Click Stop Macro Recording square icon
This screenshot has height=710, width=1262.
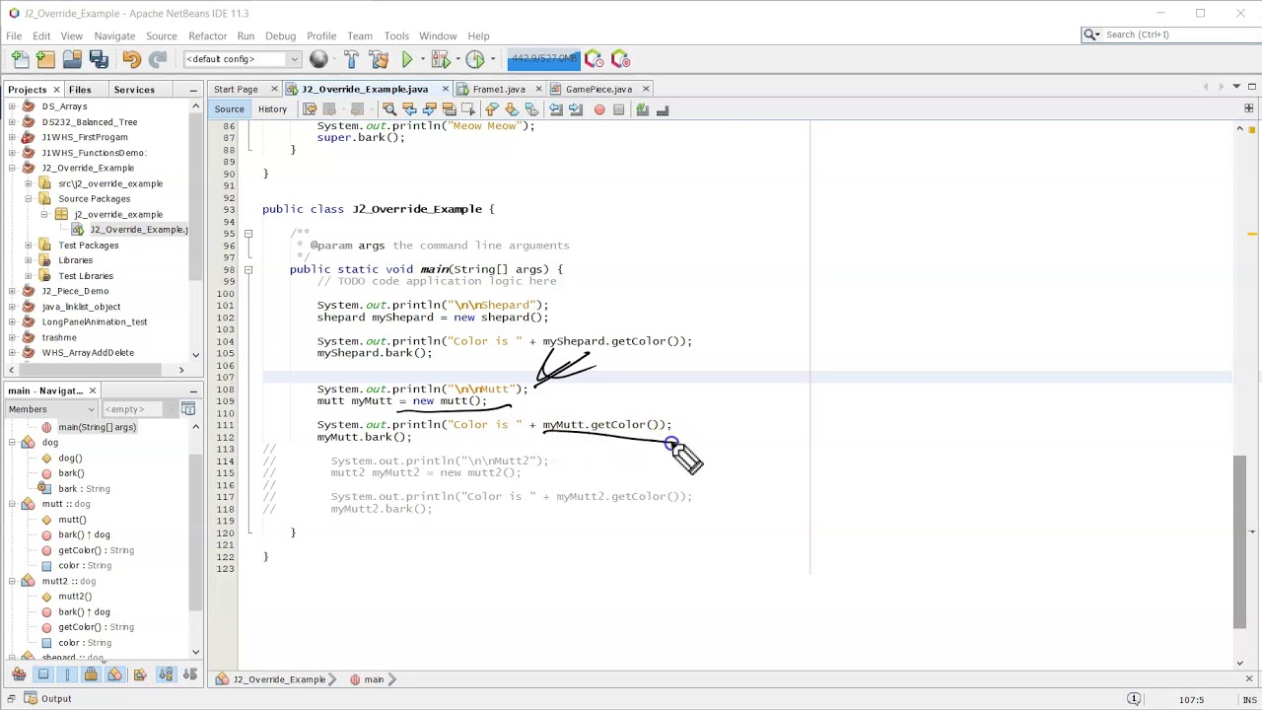click(618, 109)
